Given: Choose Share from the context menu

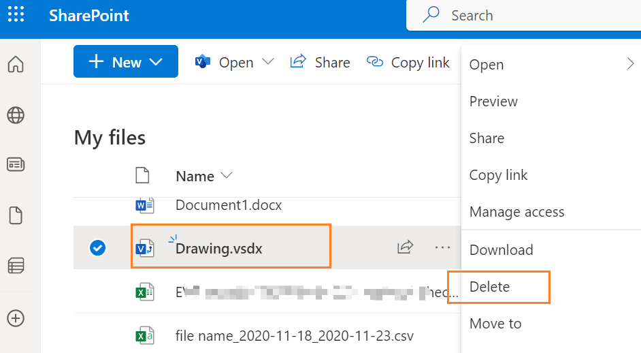Looking at the screenshot, I should (487, 138).
